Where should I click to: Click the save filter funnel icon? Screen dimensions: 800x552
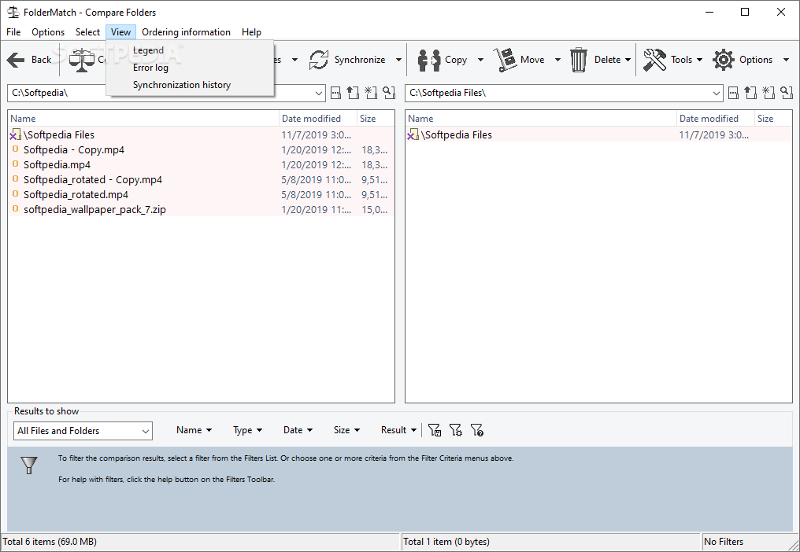click(x=434, y=430)
